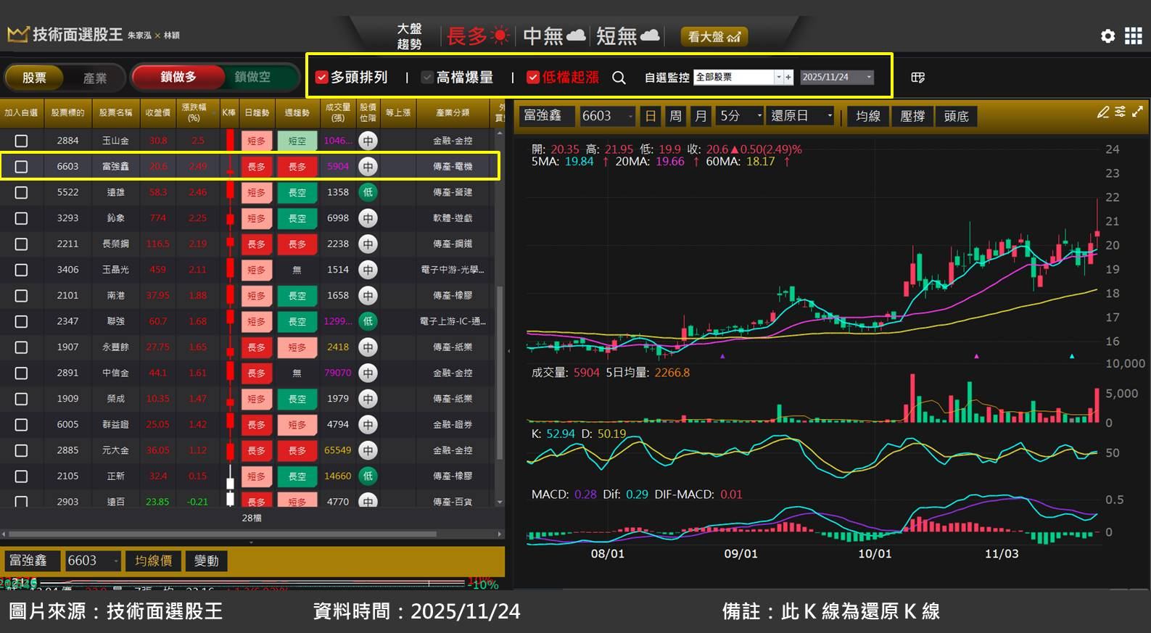Toggle the 壓撐 support resistance button
Viewport: 1151px width, 633px height.
click(x=912, y=116)
